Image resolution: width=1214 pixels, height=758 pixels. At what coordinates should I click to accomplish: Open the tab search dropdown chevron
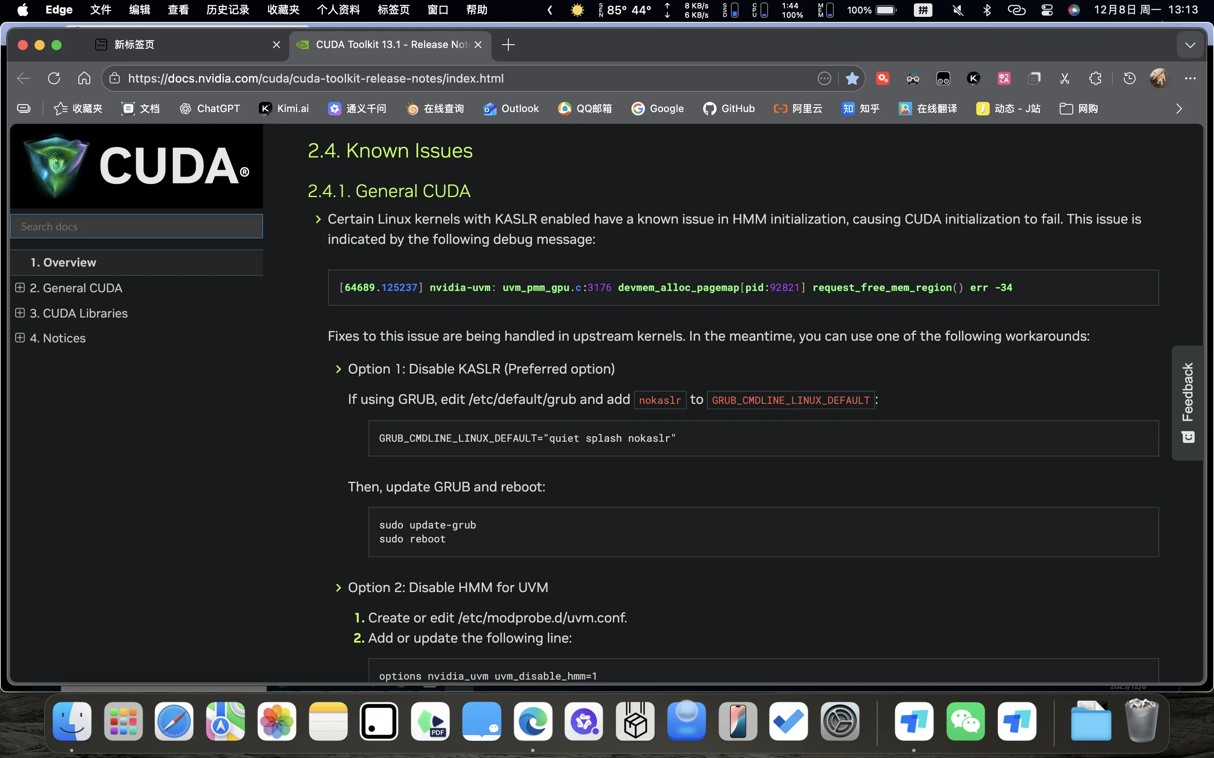(x=1190, y=45)
